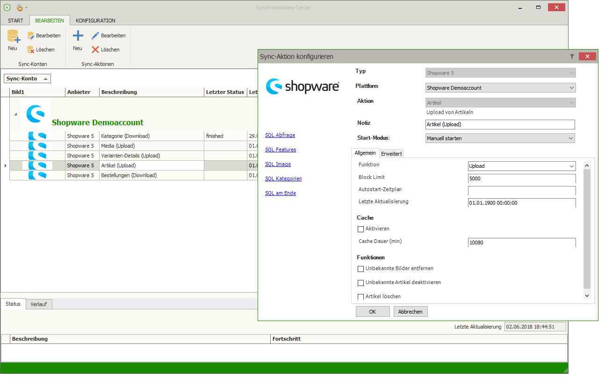Click the Shopware Demoaccount group logo

tap(36, 114)
